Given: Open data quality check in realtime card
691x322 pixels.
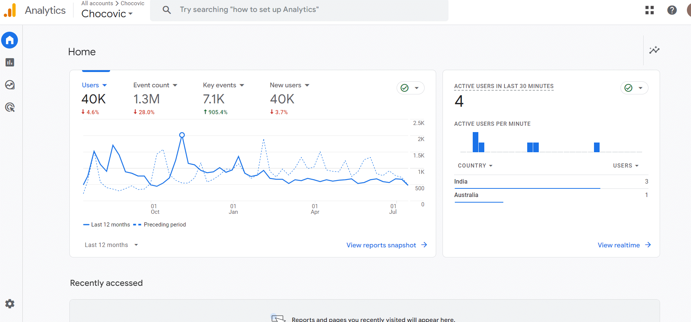Looking at the screenshot, I should pos(634,88).
